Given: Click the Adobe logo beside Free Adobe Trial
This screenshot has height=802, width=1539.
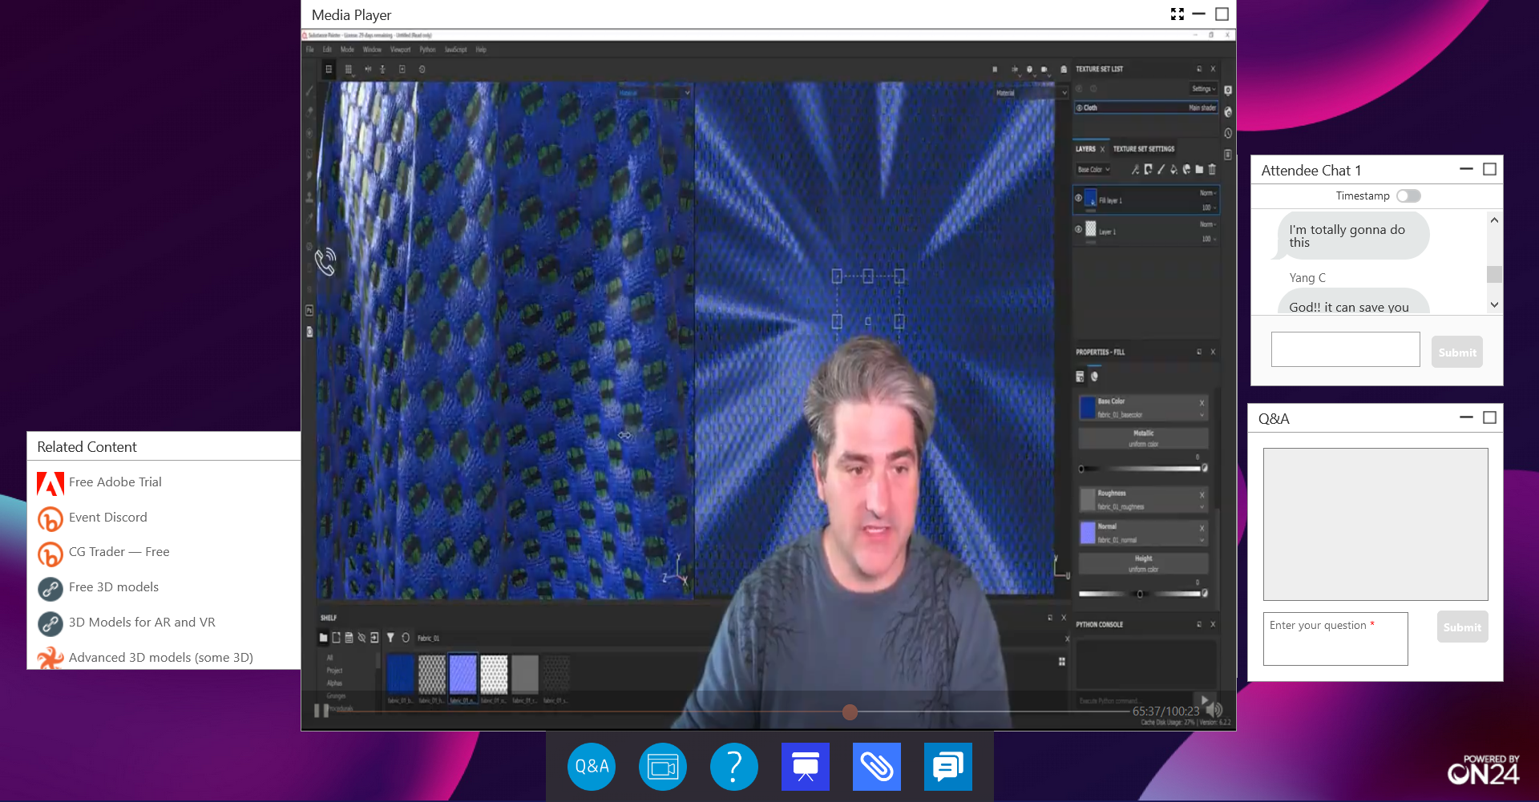Looking at the screenshot, I should click(50, 483).
